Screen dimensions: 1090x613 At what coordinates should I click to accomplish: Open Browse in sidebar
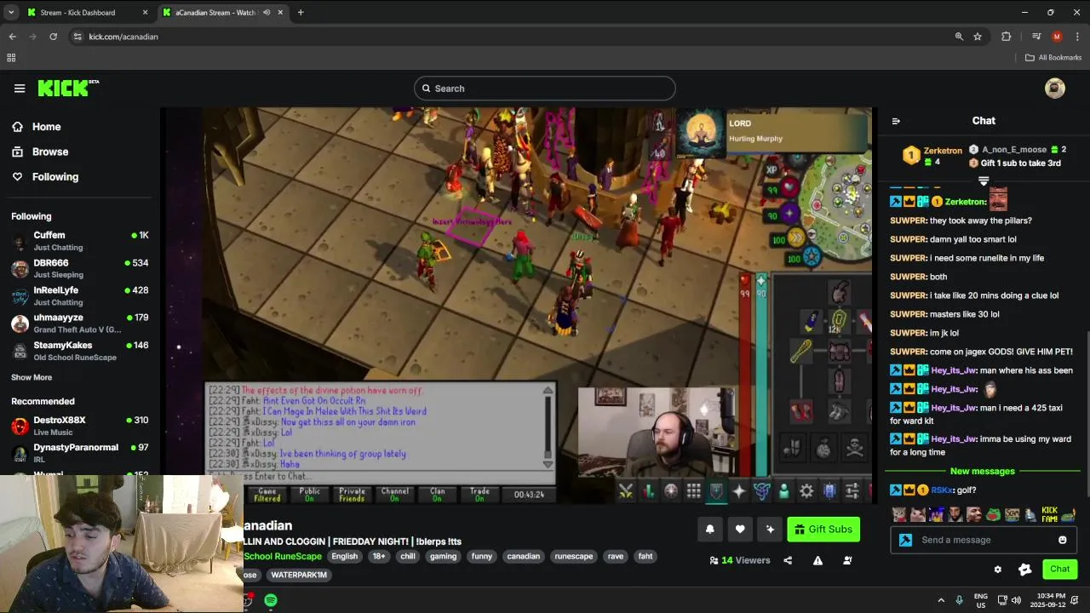pyautogui.click(x=39, y=152)
